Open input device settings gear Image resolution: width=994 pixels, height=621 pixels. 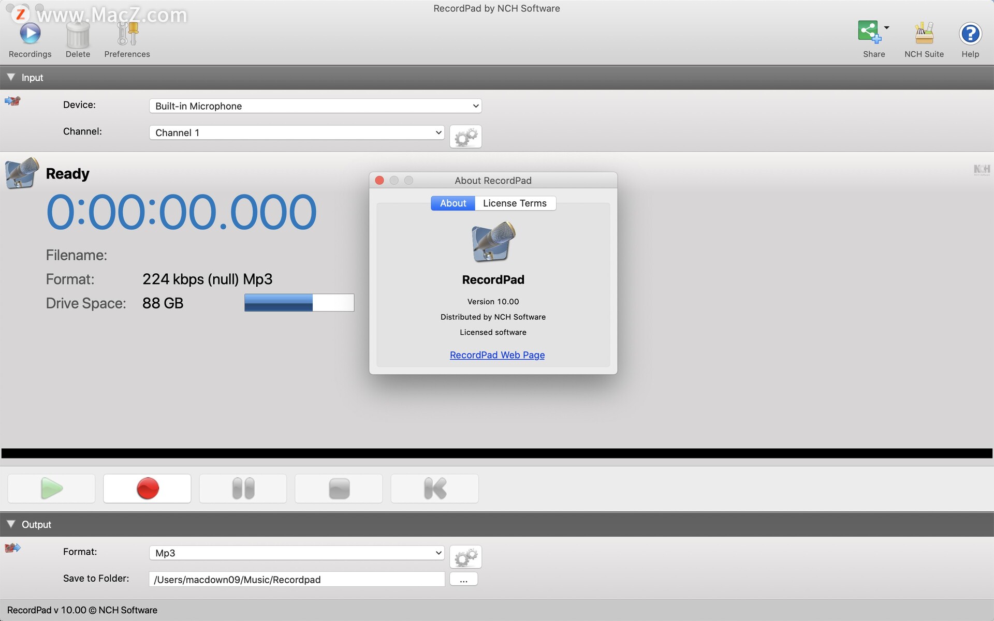[466, 137]
